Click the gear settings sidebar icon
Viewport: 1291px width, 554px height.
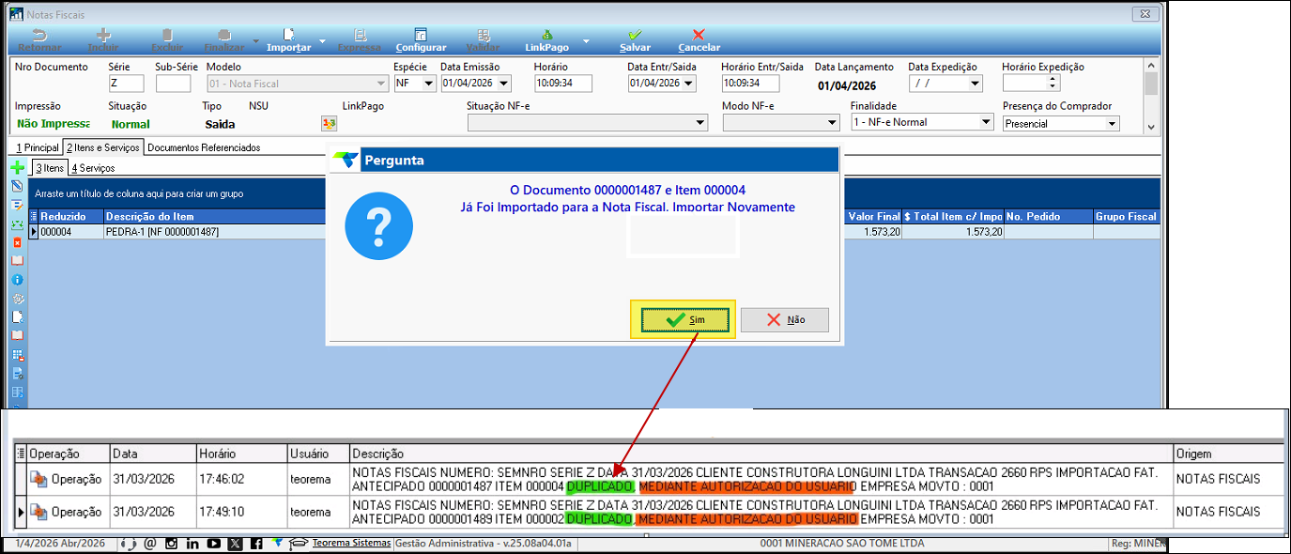click(x=17, y=299)
